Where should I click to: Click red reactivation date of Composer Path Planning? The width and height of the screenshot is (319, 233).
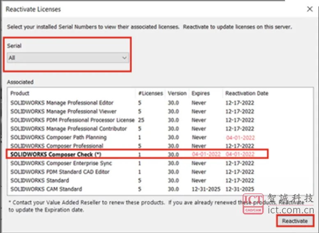pos(240,138)
